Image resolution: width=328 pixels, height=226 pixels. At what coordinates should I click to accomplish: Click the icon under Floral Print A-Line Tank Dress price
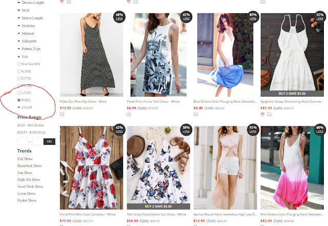(x=129, y=114)
